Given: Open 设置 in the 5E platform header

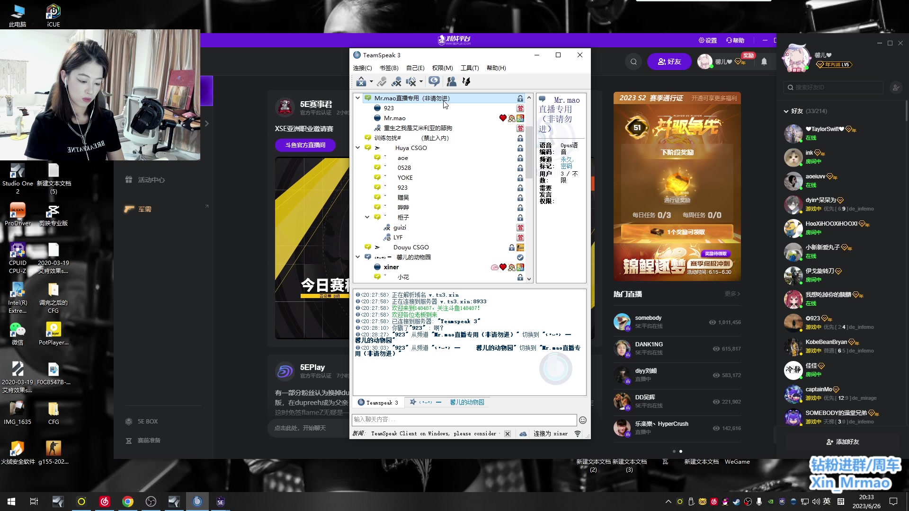Looking at the screenshot, I should [708, 40].
